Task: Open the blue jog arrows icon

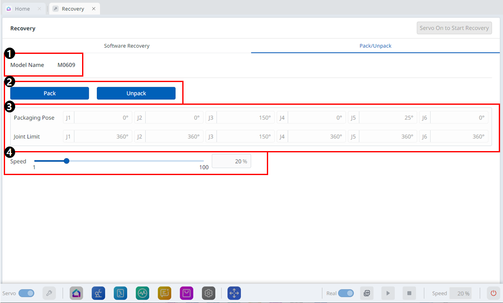Action: pyautogui.click(x=234, y=293)
